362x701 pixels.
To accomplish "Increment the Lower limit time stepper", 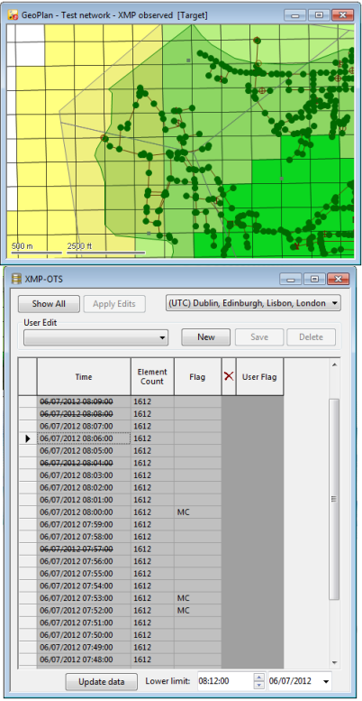I will pos(258,678).
